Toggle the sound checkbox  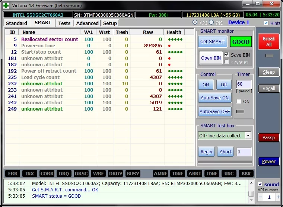[x=260, y=184]
